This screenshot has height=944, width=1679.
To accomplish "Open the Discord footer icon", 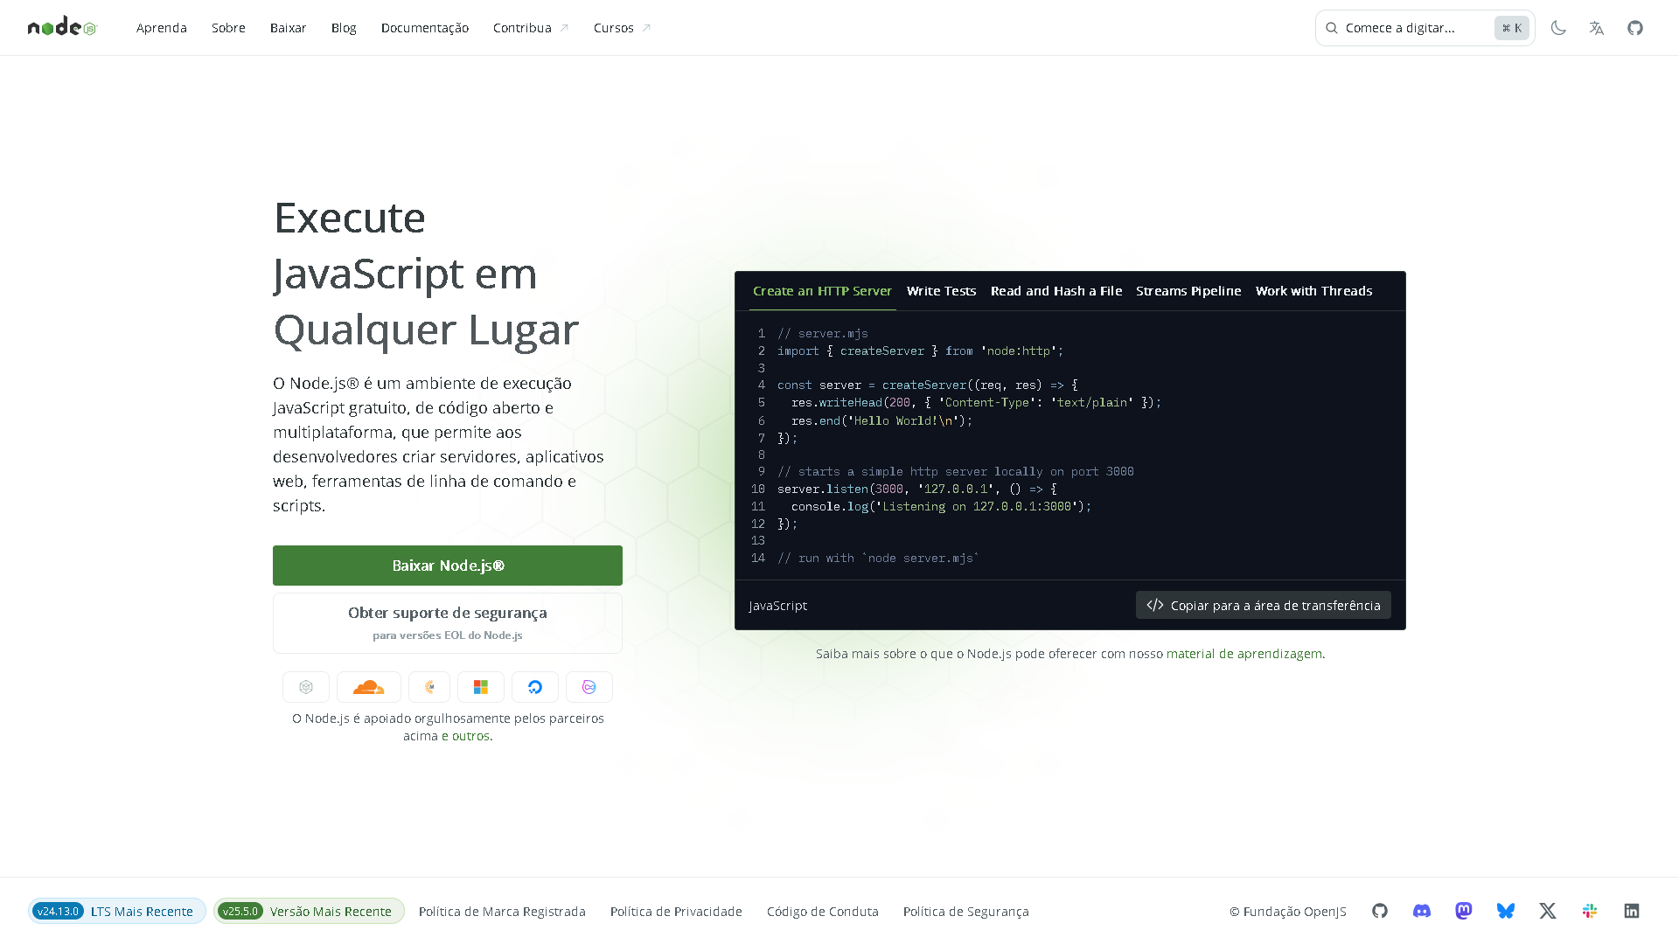I will [1422, 911].
